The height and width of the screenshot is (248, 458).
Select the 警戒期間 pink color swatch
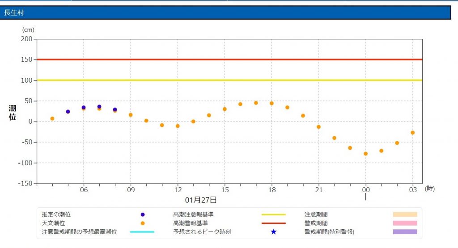coord(405,223)
